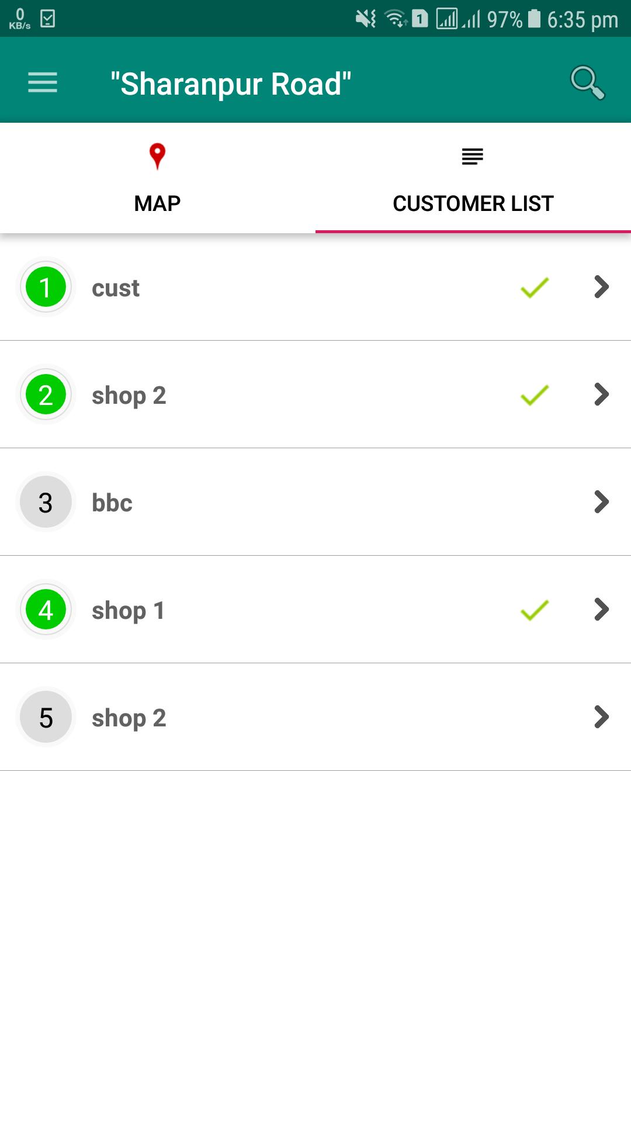Tap the battery indicator in status bar

(534, 19)
